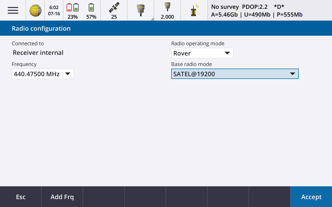Screen dimensions: 332x207
Task: Click the receiver battery icon showing 57%
Action: point(91,10)
